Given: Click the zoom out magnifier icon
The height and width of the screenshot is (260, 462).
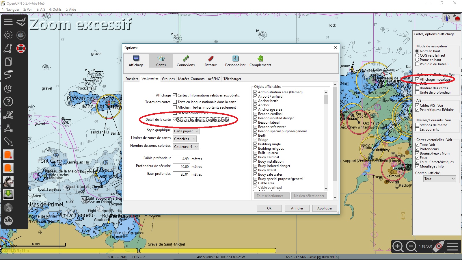Looking at the screenshot, I should tap(411, 246).
